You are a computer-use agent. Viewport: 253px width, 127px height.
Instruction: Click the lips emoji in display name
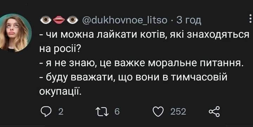[59, 20]
